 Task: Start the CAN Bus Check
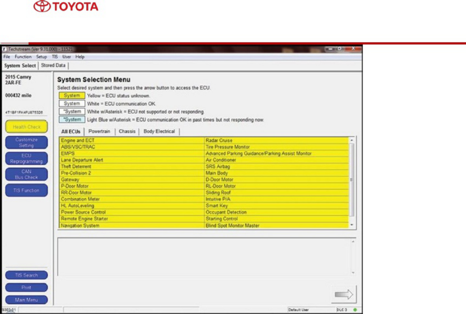coord(26,174)
